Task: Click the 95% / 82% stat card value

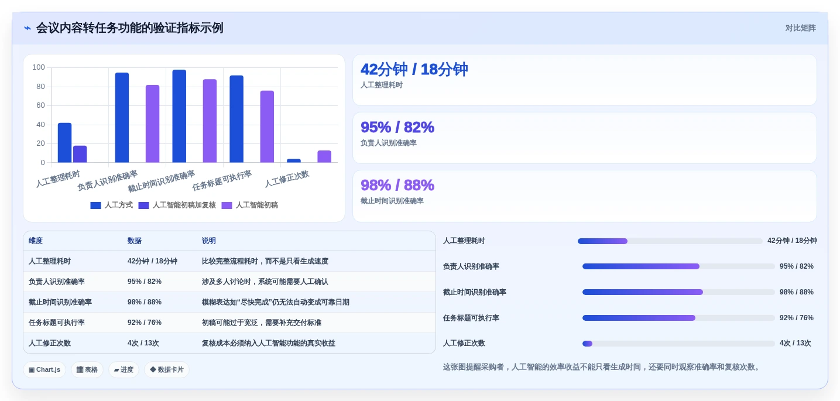Action: 397,128
